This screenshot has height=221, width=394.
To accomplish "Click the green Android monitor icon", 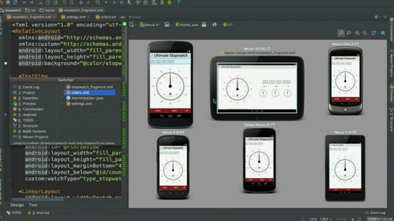I will coord(169,2).
